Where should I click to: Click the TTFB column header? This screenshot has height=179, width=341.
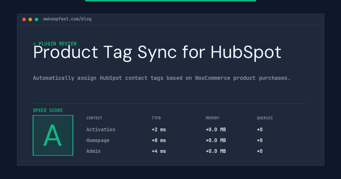(x=156, y=118)
